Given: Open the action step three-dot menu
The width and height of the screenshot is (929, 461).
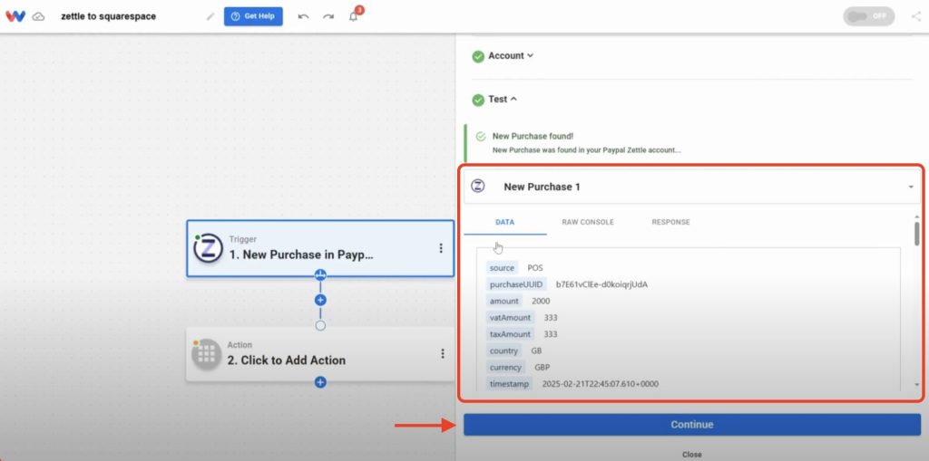Looking at the screenshot, I should coord(443,353).
